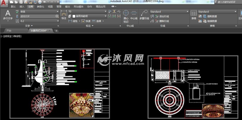Click the collect leaders icon left of 删除引线
242x120 pixels.
(x=152, y=21)
